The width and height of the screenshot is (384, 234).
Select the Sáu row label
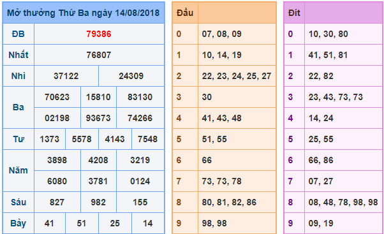pyautogui.click(x=18, y=202)
